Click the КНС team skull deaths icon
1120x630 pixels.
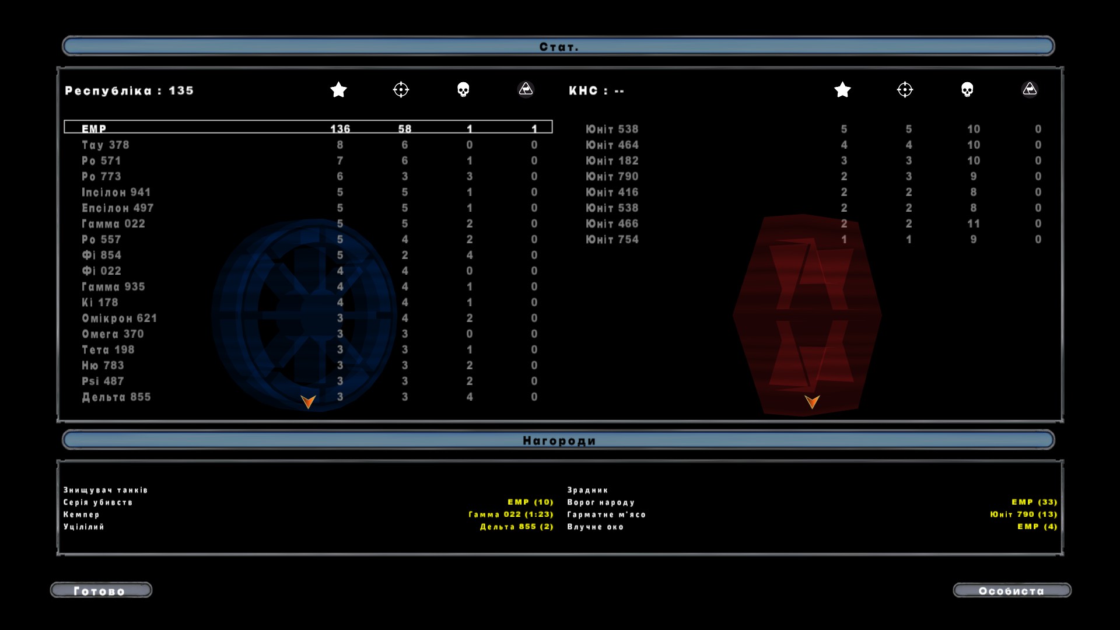coord(967,89)
